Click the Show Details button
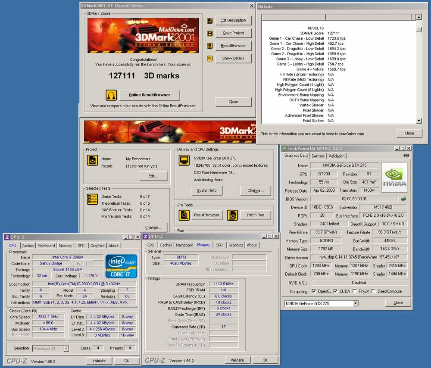 point(233,58)
